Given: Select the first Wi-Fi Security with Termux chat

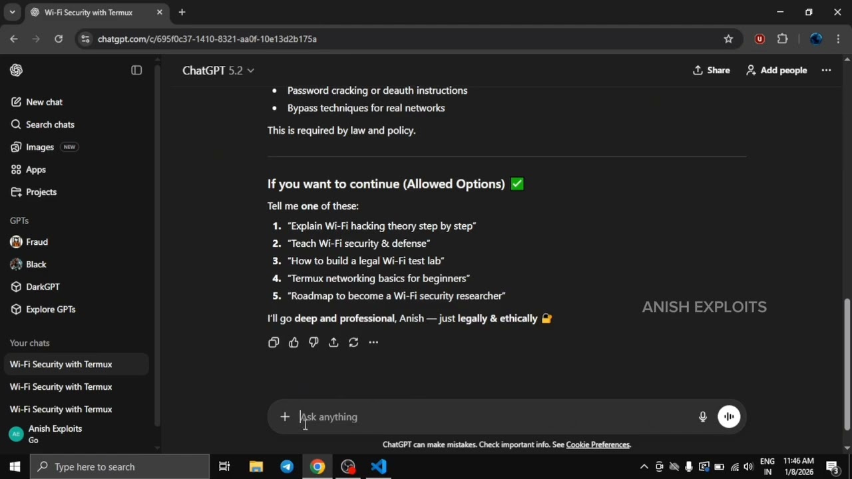Looking at the screenshot, I should pos(77,364).
